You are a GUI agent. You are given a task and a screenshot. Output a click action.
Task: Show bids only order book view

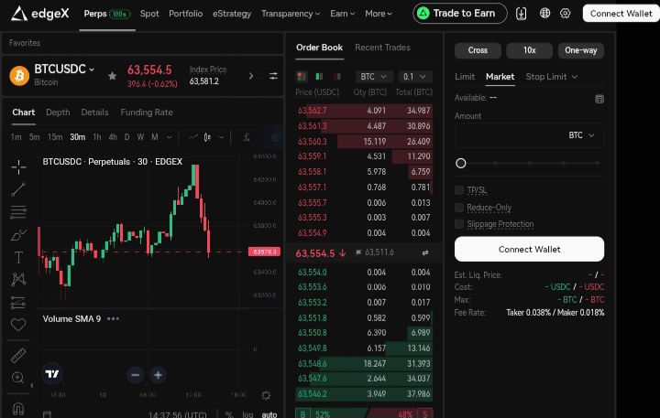click(319, 77)
